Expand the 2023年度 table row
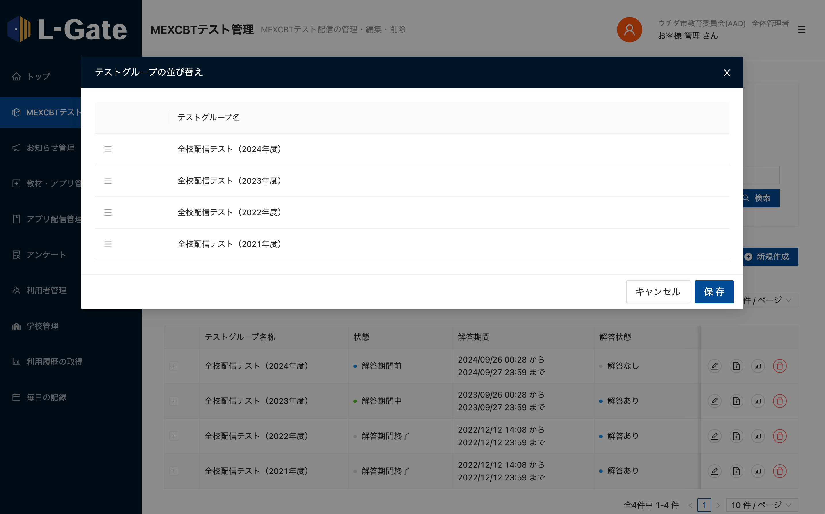 coord(174,401)
